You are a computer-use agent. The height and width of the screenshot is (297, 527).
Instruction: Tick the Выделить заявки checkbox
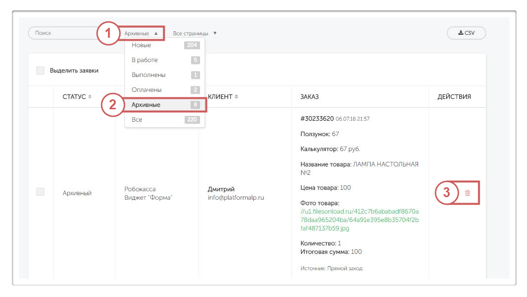pyautogui.click(x=40, y=71)
